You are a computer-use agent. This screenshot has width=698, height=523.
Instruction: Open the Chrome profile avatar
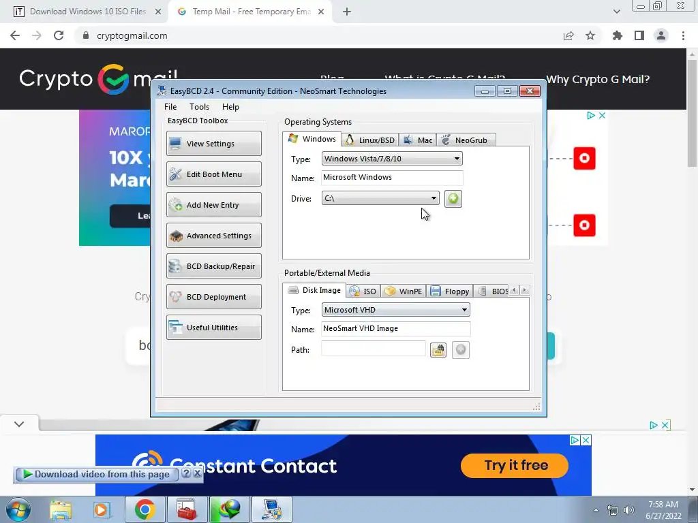[661, 35]
